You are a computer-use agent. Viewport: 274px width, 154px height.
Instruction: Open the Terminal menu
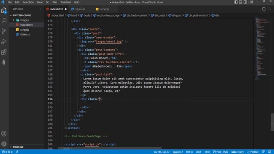(66, 2)
